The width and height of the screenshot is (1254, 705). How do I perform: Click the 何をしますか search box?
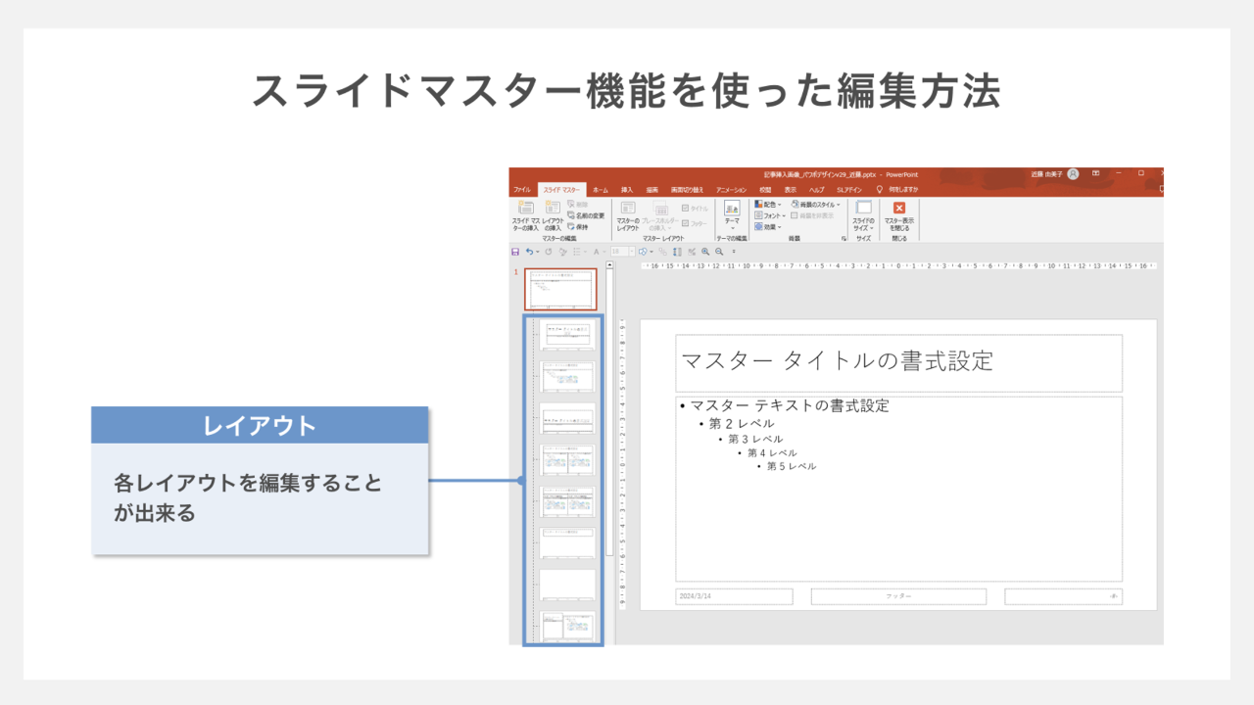pos(896,190)
